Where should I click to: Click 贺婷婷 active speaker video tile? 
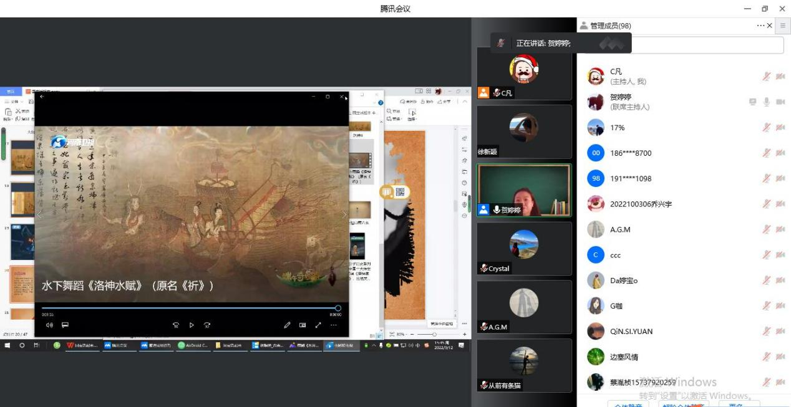tap(524, 190)
